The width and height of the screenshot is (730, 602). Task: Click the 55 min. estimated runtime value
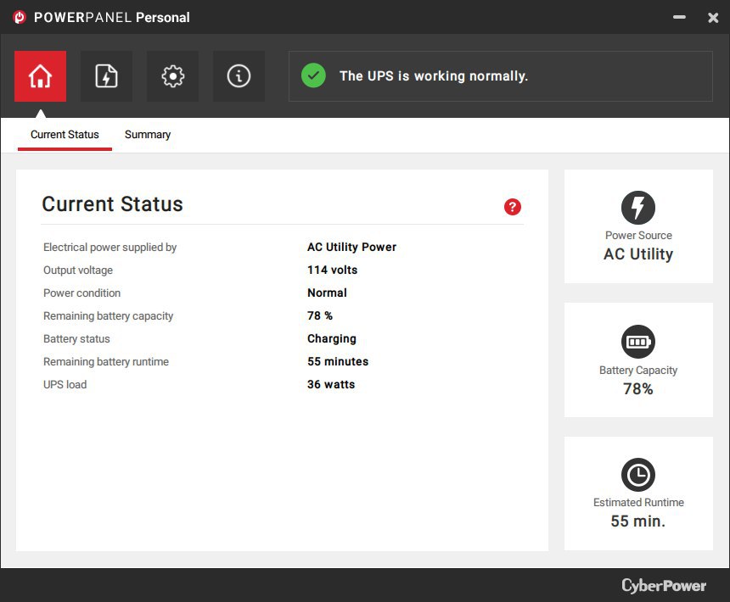click(x=638, y=521)
